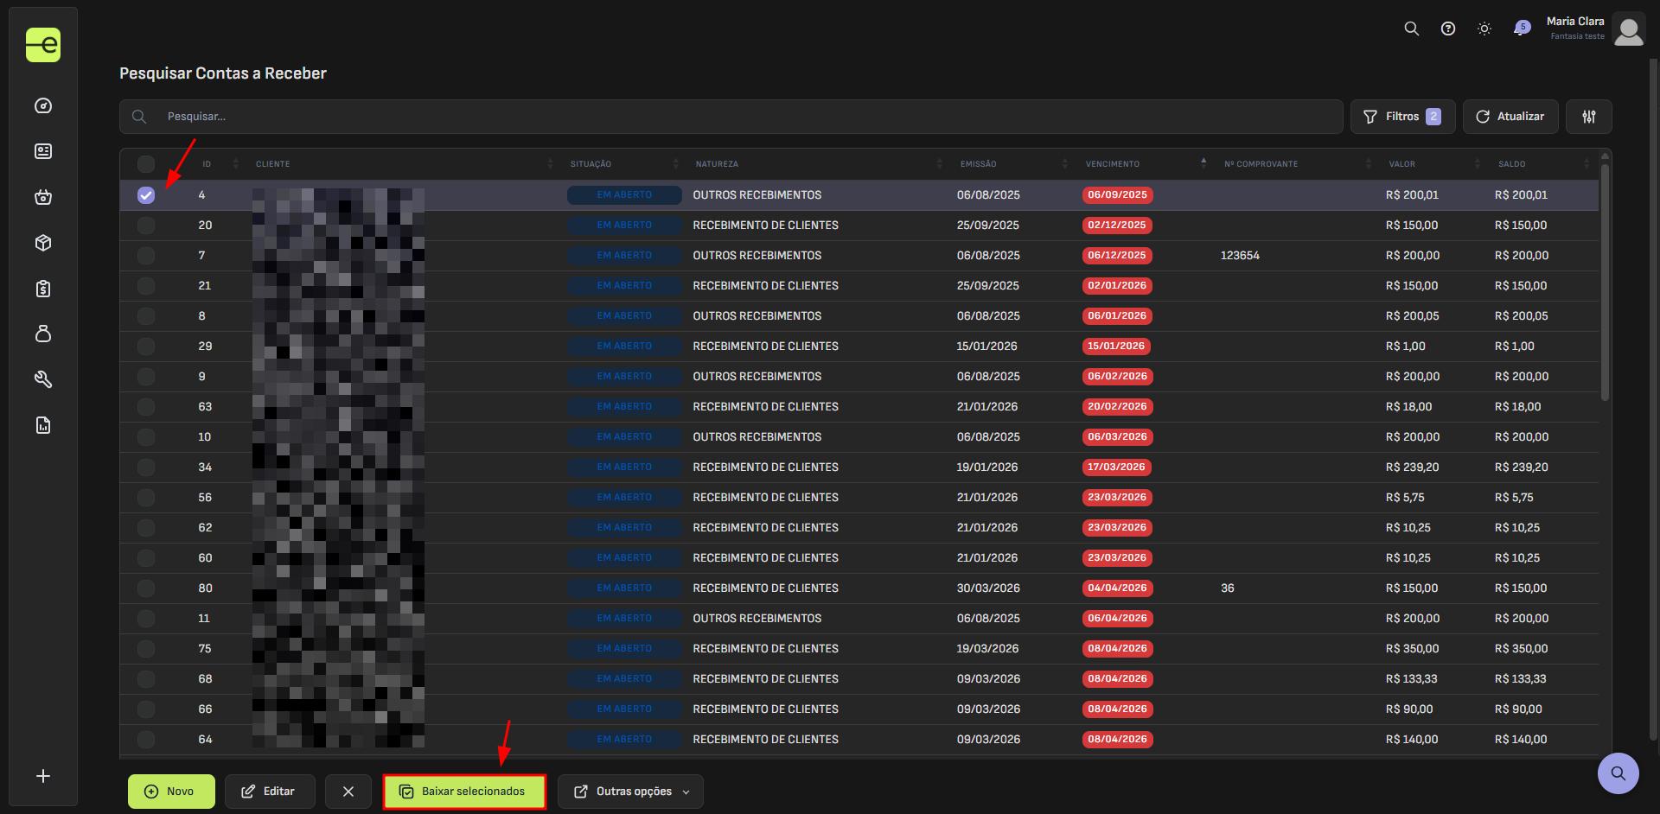Check the checkbox for ID 29

[146, 347]
